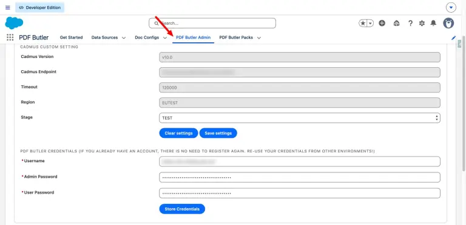Click the Cadmus Version field
The width and height of the screenshot is (466, 225).
(300, 57)
